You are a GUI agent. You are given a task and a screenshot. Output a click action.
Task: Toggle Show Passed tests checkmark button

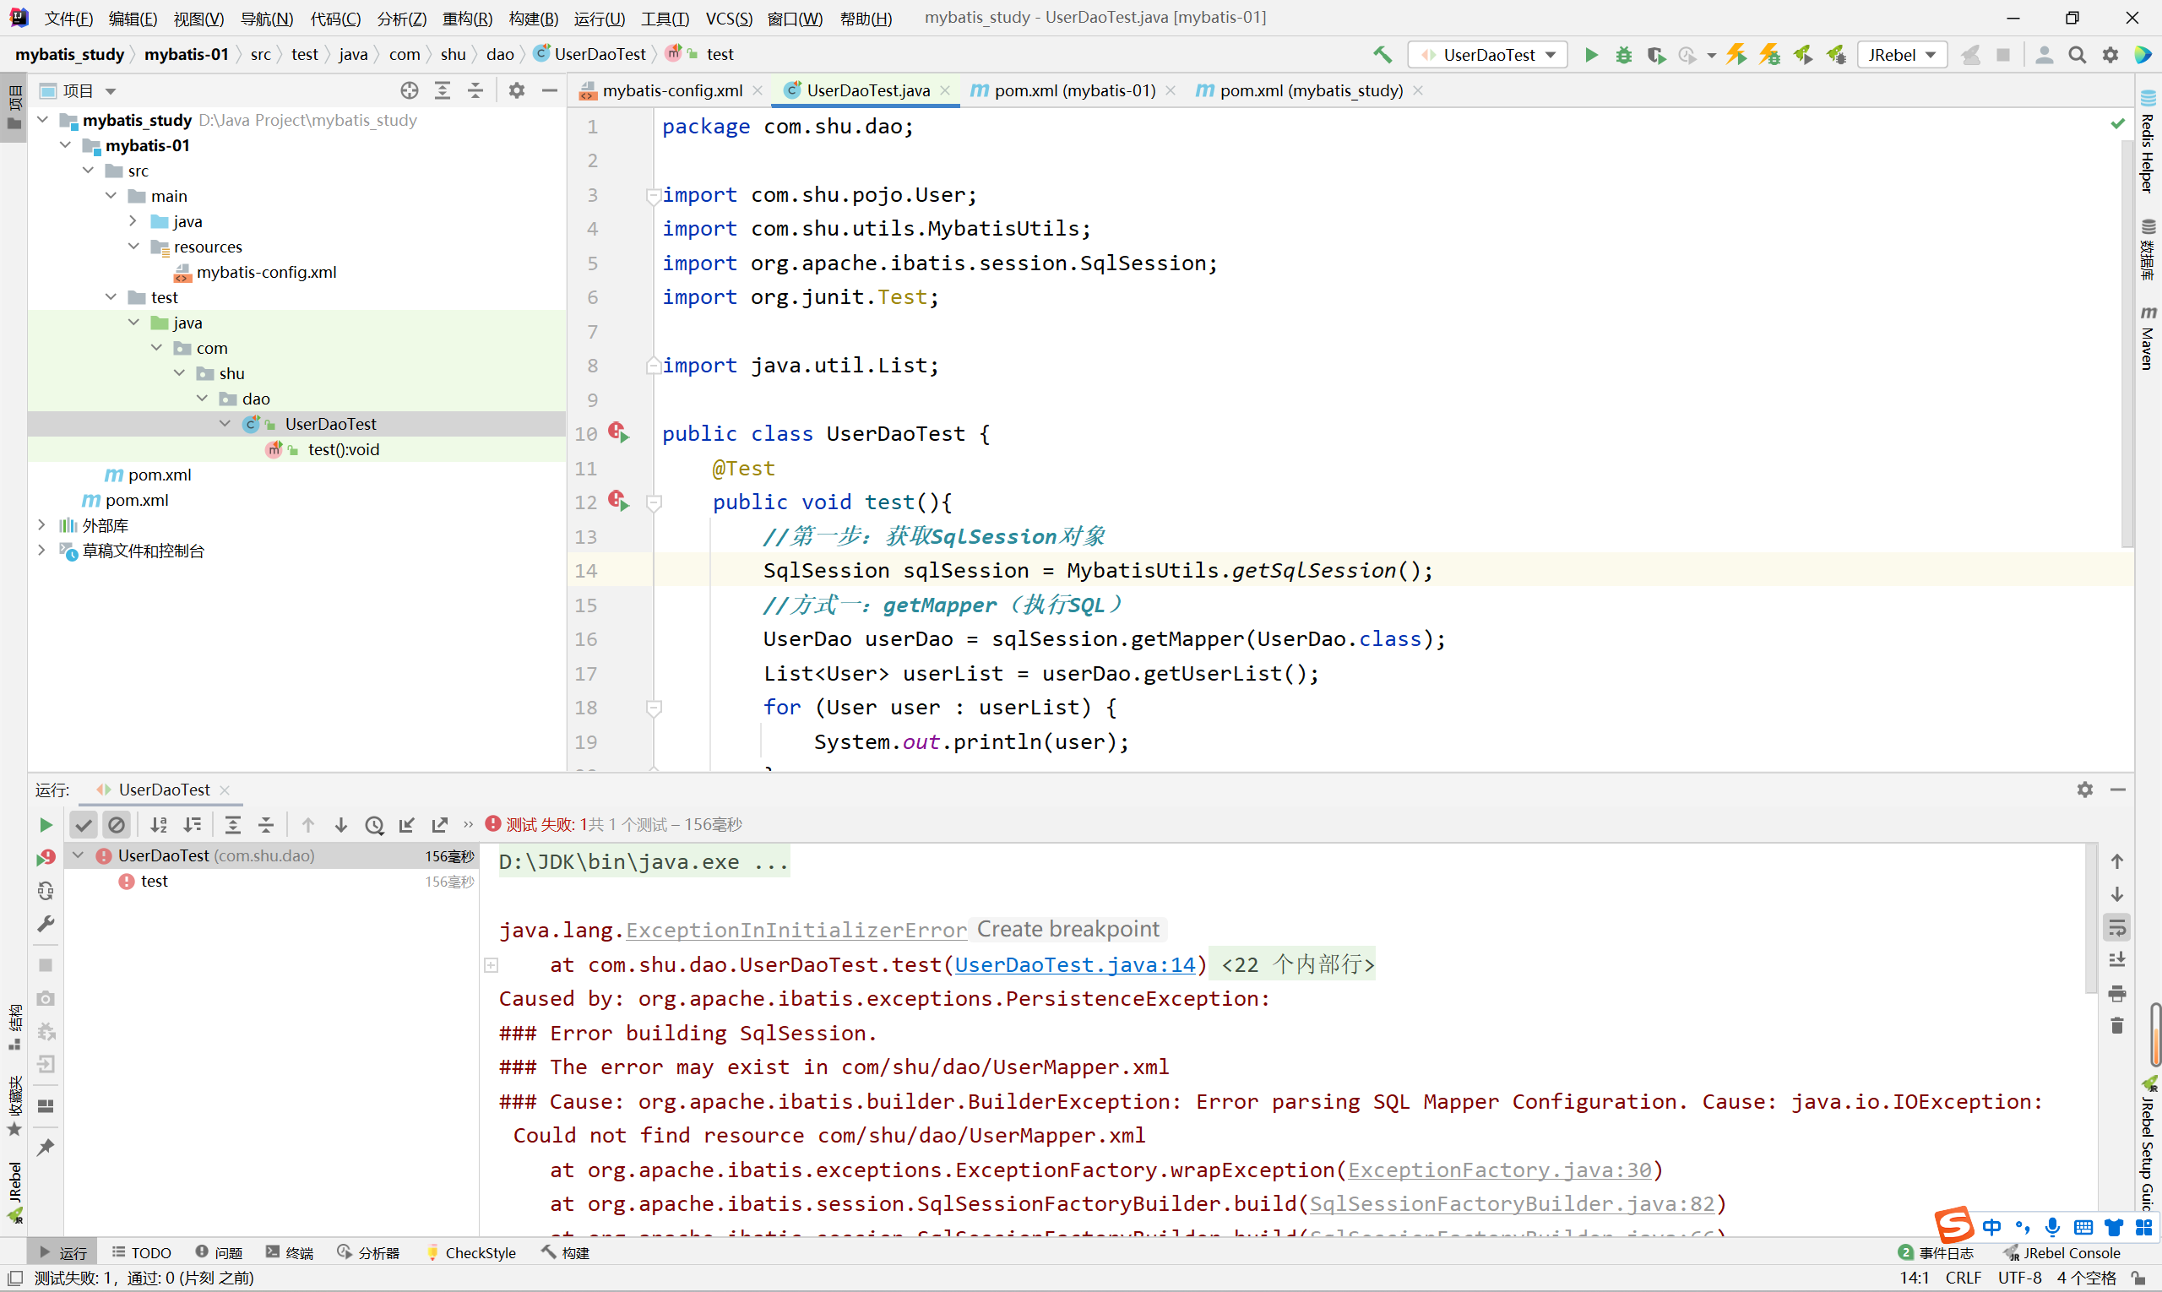click(84, 824)
